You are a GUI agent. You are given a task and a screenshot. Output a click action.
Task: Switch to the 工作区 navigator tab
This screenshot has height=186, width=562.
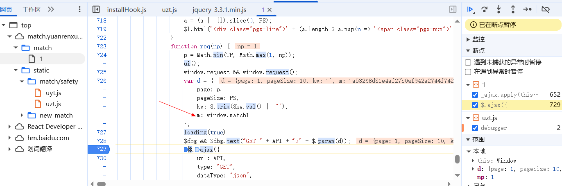tap(32, 9)
